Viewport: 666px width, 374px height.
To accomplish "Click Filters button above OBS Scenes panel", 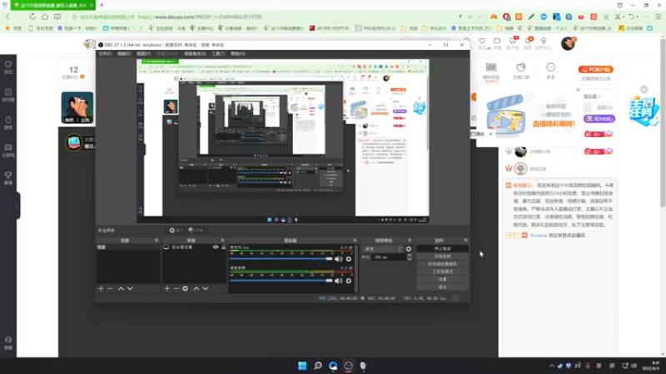I will (x=196, y=230).
